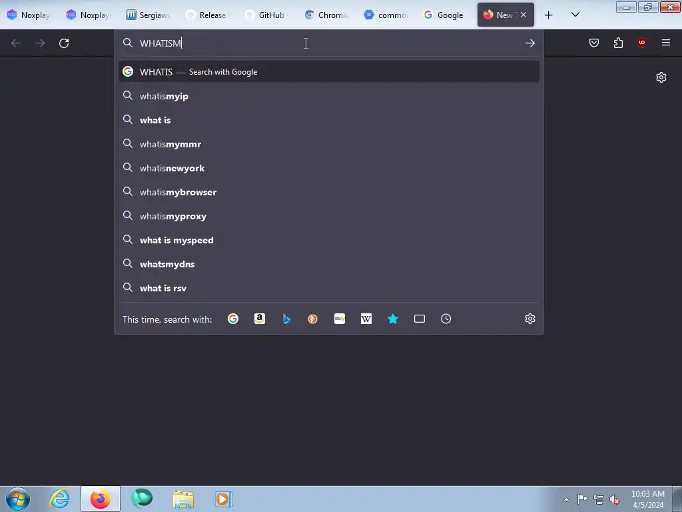
Task: Open the Firefox hamburger menu
Action: pos(666,43)
